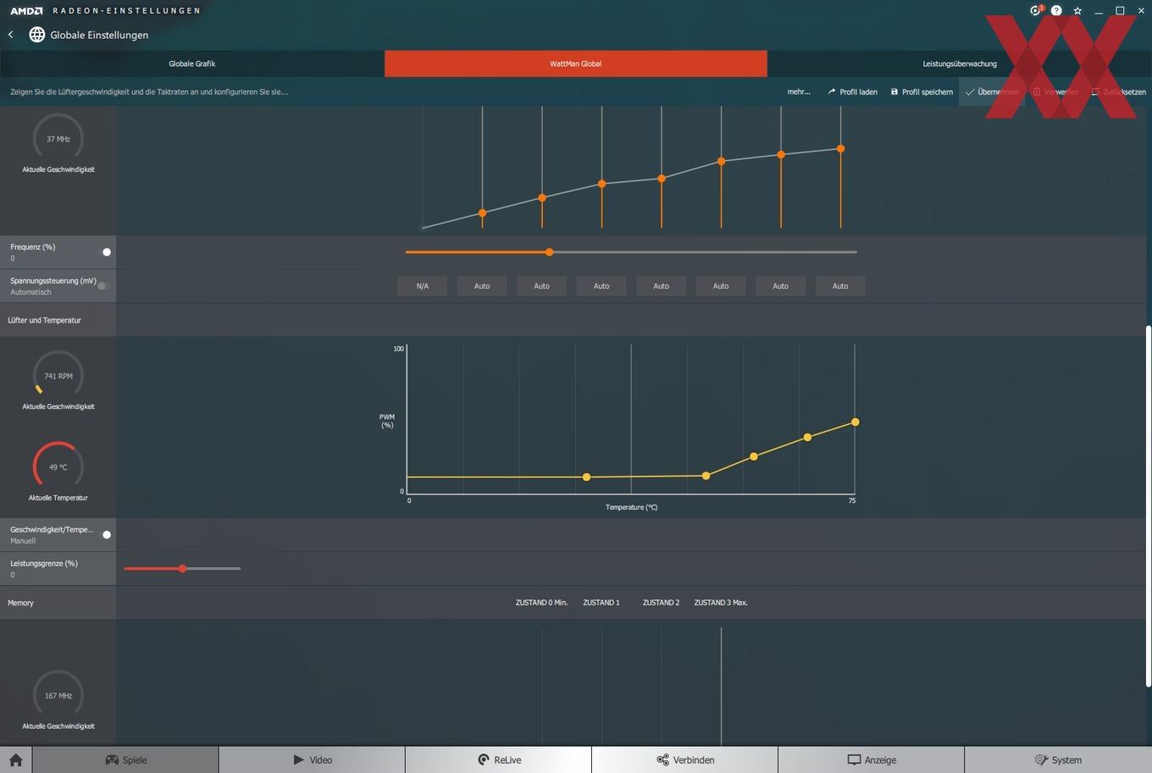
Task: Click Profil laden
Action: 852,91
